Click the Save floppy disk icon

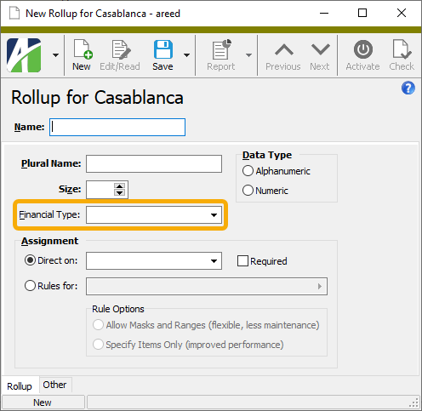[163, 49]
